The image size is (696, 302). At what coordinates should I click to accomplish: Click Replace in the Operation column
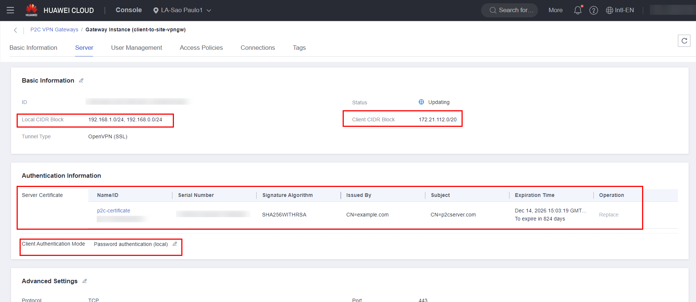tap(608, 215)
